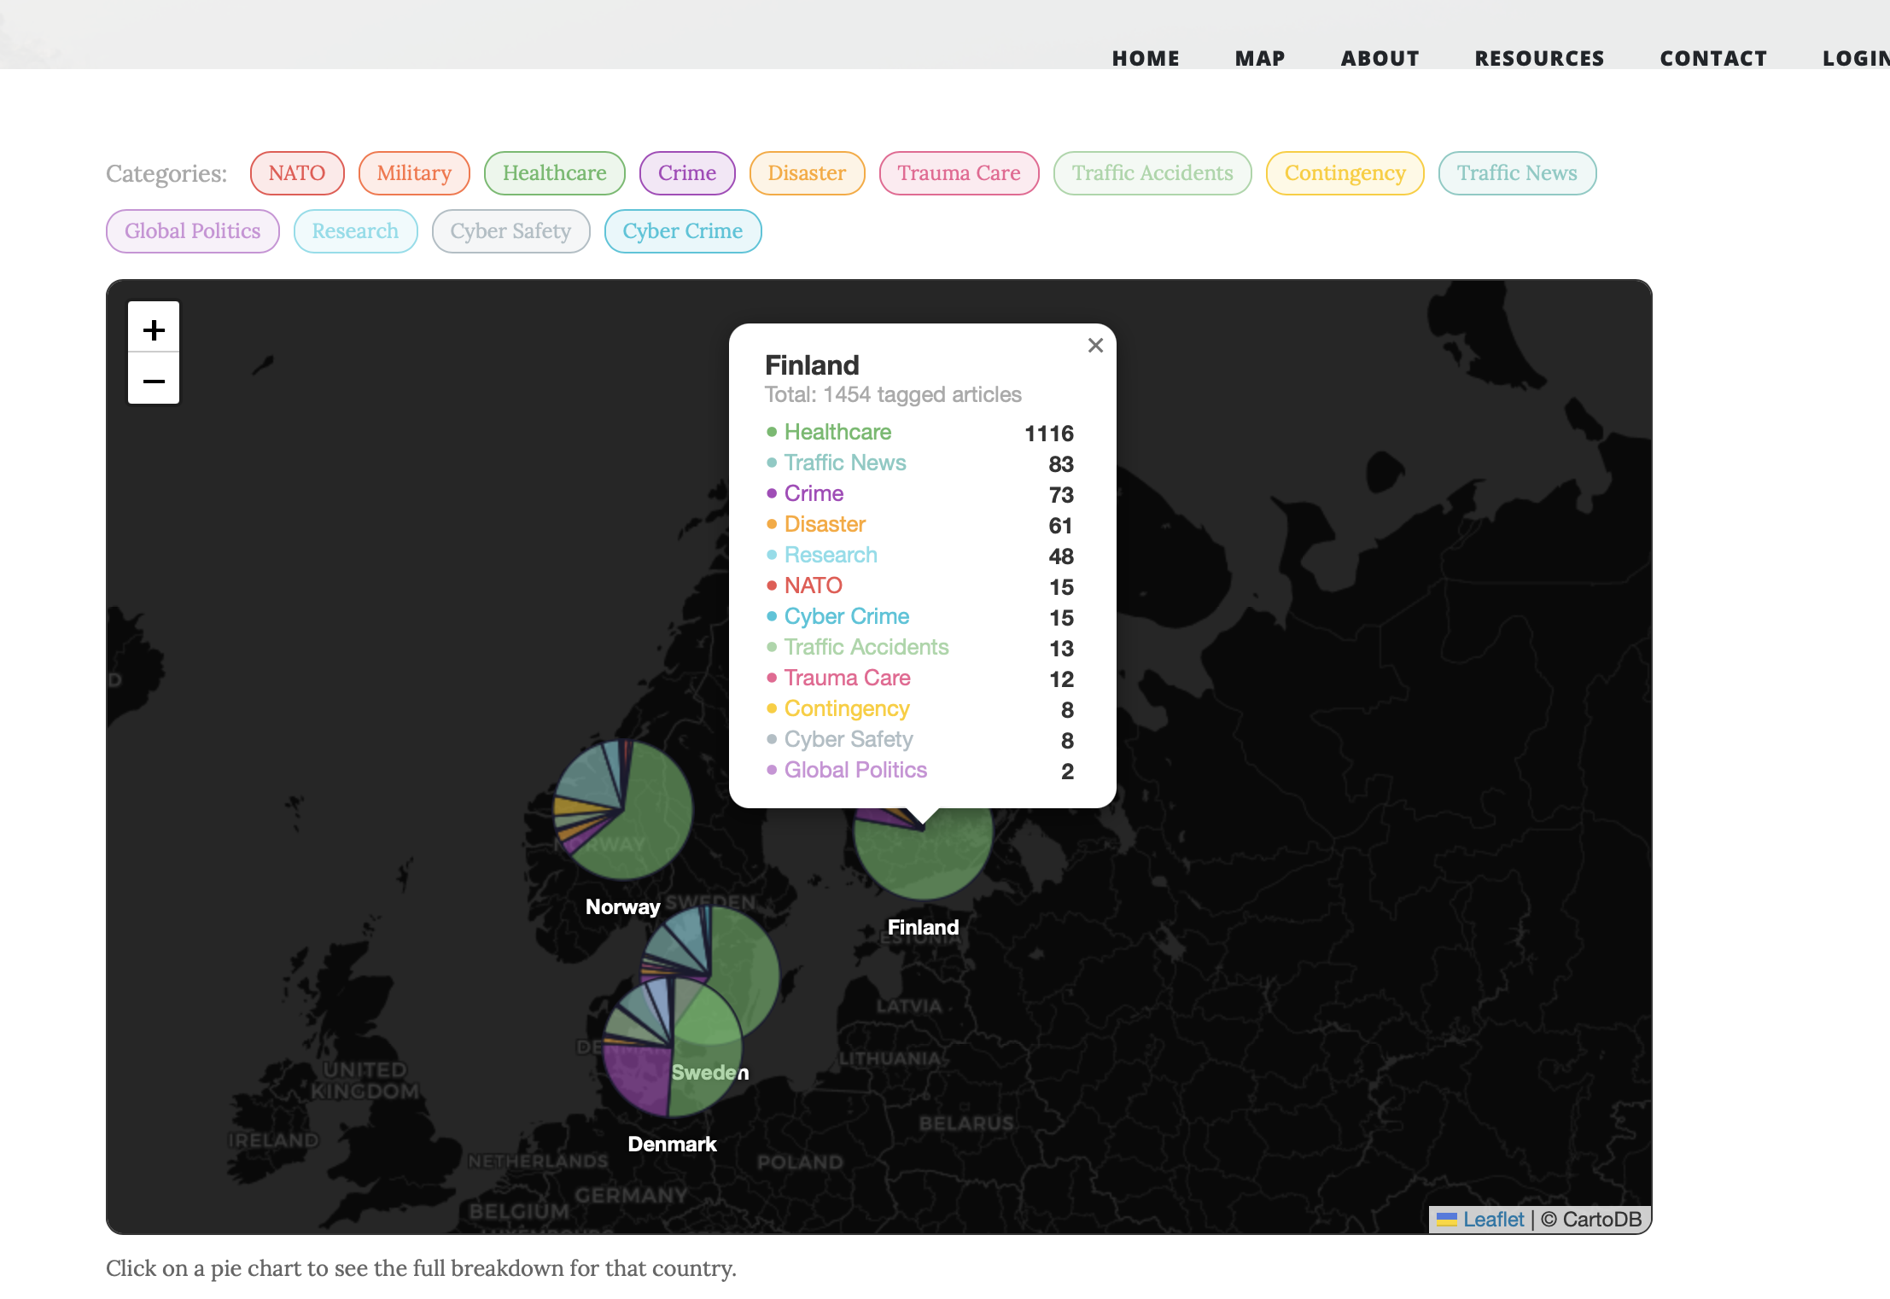Toggle the Trauma Care category chip
Screen dimensions: 1890x1299
(959, 173)
